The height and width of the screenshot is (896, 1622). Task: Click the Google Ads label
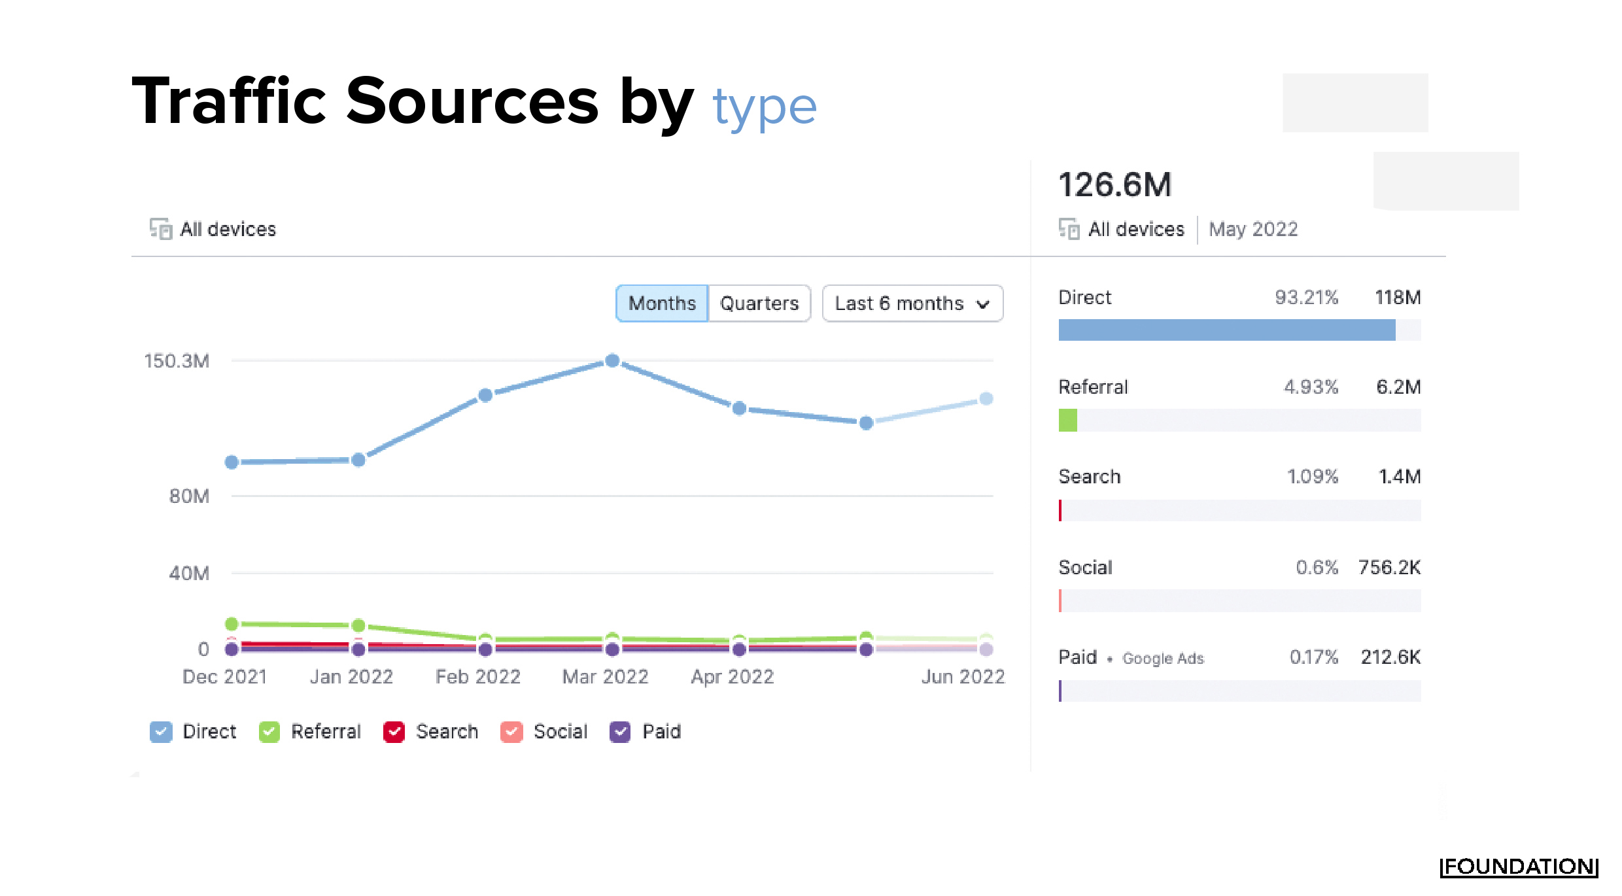[1163, 659]
